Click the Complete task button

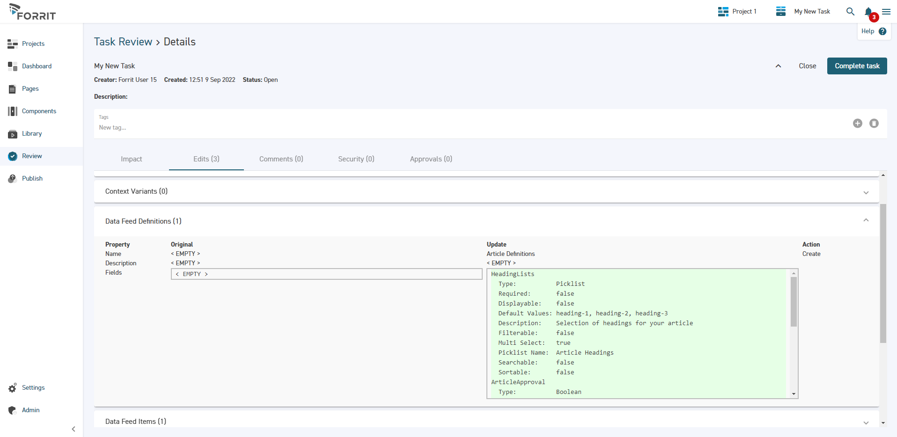856,66
